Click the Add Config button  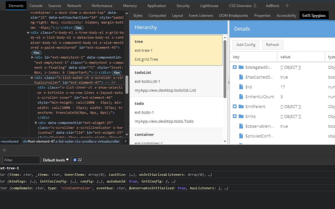point(246,45)
